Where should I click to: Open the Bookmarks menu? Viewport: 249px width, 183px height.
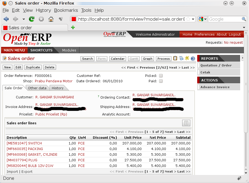point(66,10)
